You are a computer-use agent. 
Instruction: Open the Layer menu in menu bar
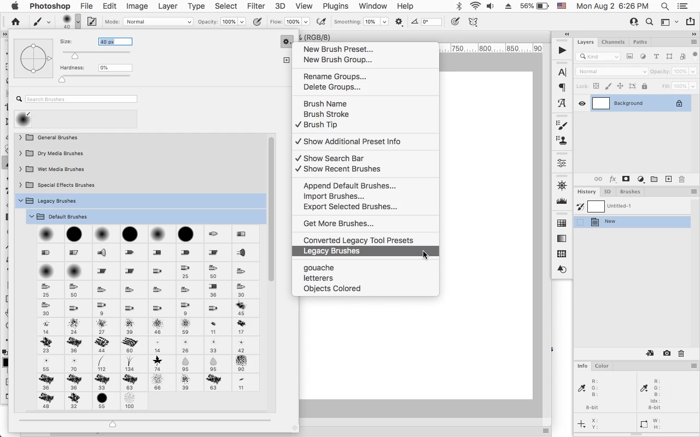[167, 6]
